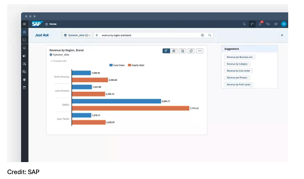Open the notifications bell
304x179 pixels.
(x=260, y=24)
